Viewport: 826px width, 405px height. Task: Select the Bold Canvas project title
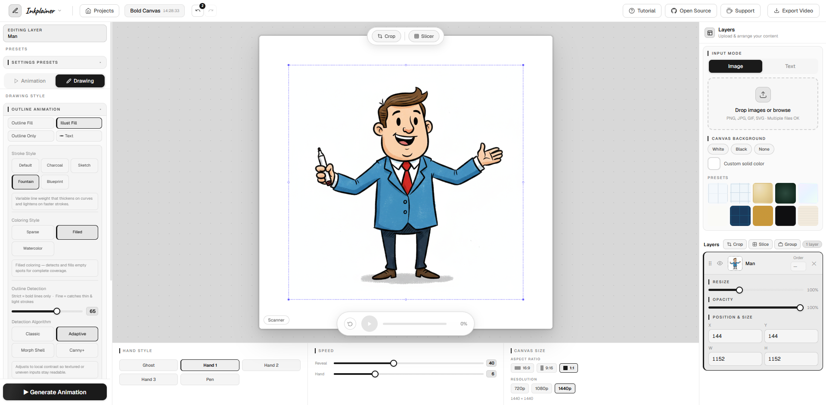coord(145,11)
